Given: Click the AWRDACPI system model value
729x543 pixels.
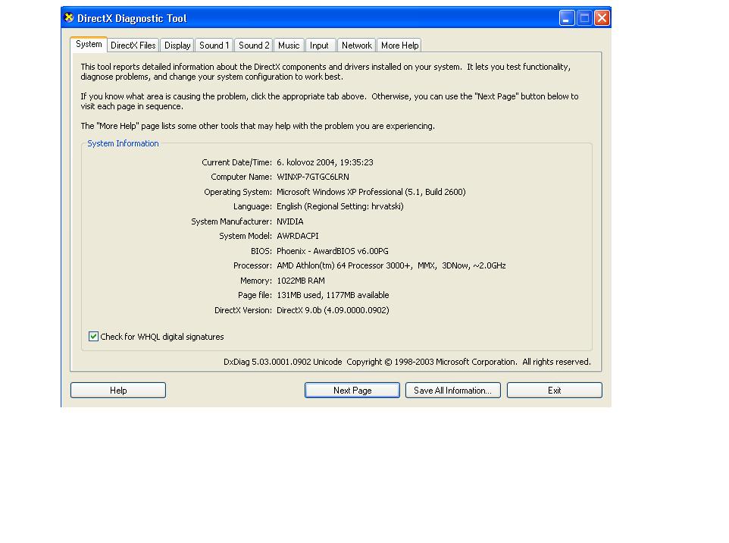Looking at the screenshot, I should click(298, 236).
